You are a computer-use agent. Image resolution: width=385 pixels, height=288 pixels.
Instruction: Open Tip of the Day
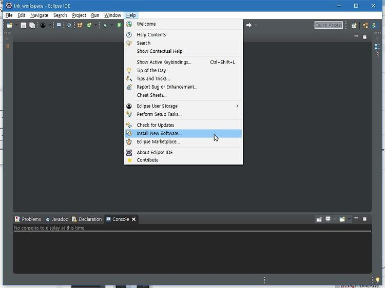click(x=183, y=70)
